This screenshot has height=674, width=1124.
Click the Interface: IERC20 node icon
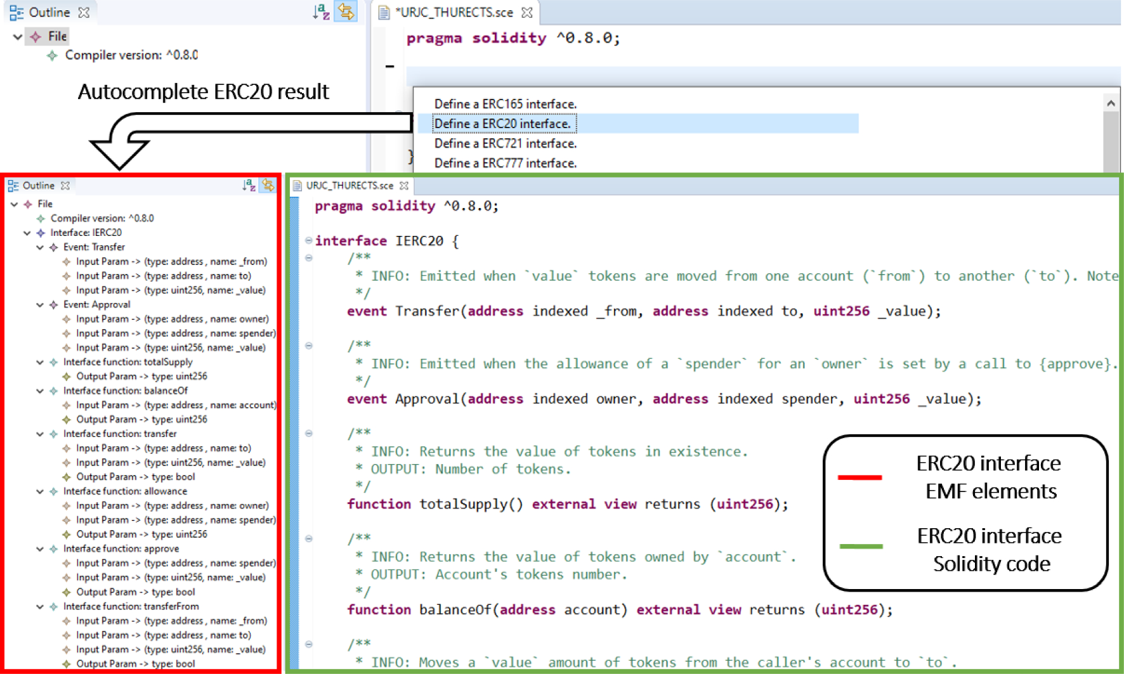pos(41,233)
